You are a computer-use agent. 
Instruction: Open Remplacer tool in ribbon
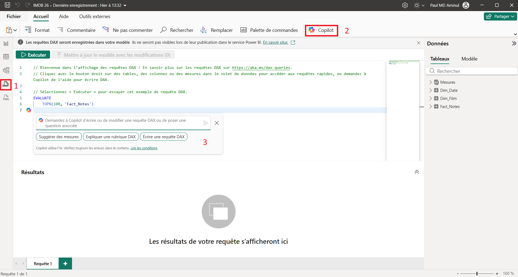pos(217,30)
